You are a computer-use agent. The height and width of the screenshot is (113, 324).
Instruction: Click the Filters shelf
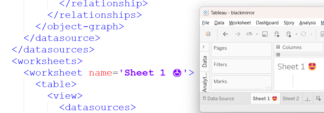(241, 66)
